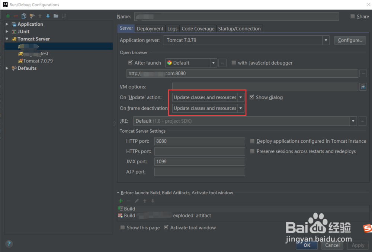Enable Preserve sessions across restarts and redeploys

[x=252, y=151]
